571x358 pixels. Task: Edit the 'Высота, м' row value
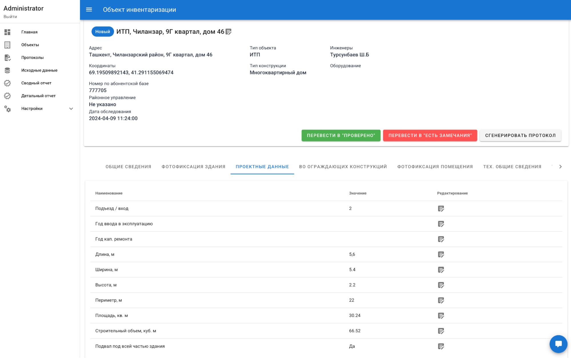pyautogui.click(x=441, y=285)
